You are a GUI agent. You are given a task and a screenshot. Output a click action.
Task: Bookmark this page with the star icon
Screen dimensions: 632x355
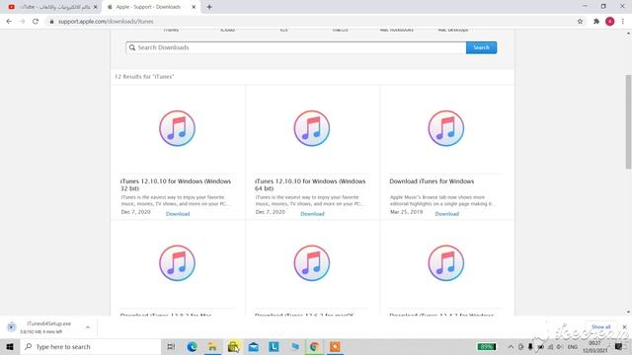pos(580,22)
